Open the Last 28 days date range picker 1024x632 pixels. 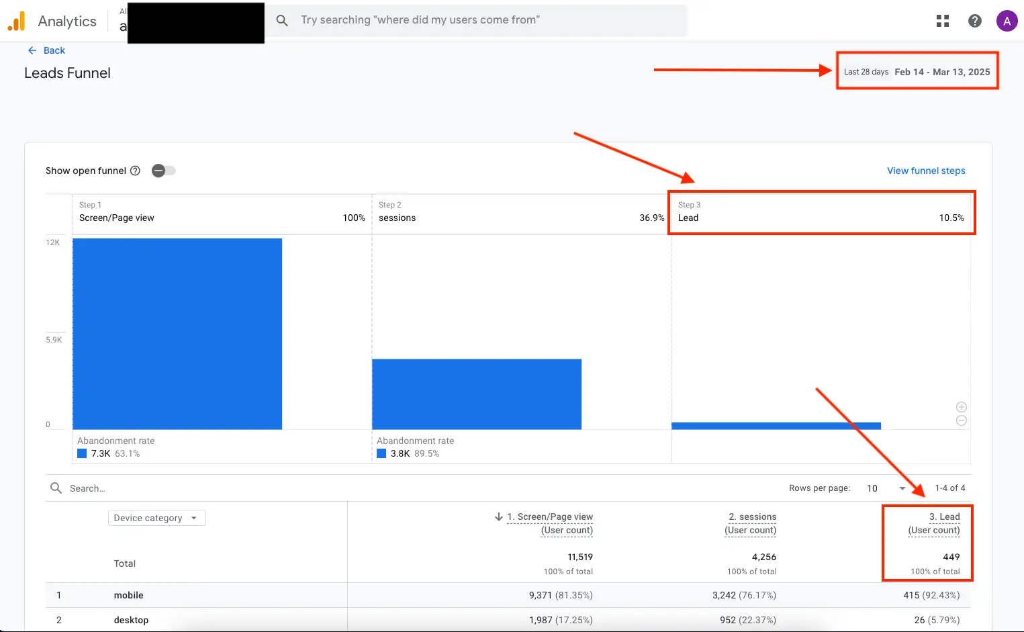pyautogui.click(x=917, y=72)
